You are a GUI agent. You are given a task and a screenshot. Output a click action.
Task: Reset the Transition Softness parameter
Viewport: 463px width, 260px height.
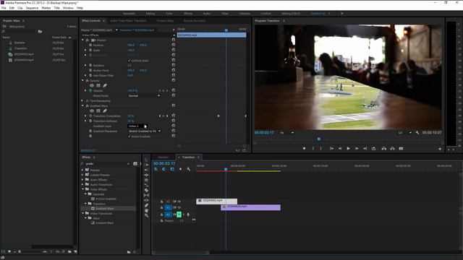tap(174, 121)
